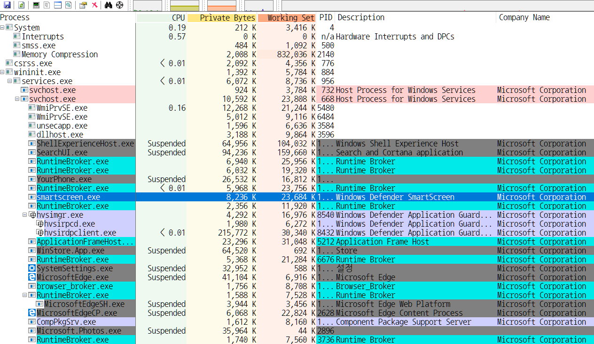Click the binoculars Find Handle icon
The width and height of the screenshot is (594, 344).
pos(108,5)
